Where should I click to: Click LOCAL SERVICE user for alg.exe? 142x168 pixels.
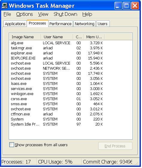click(x=57, y=43)
